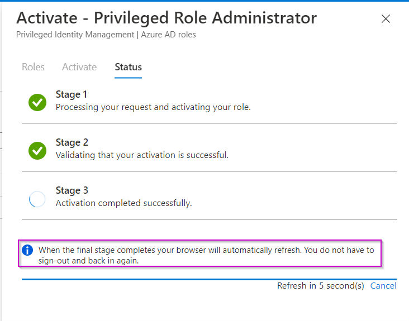Screen dimensions: 409x321
Task: Click the 'Privileged Identity Management | Azure AD roles' subtitle
Action: coord(106,35)
